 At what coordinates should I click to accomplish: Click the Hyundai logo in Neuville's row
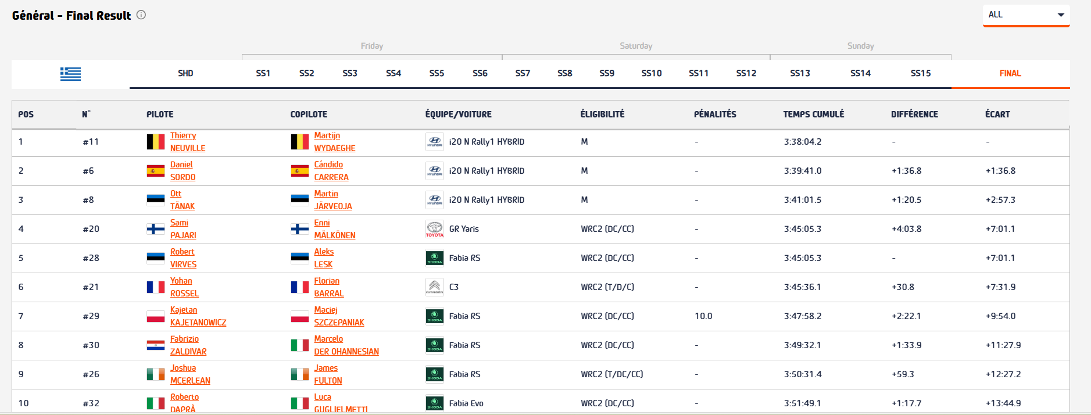[x=434, y=142]
